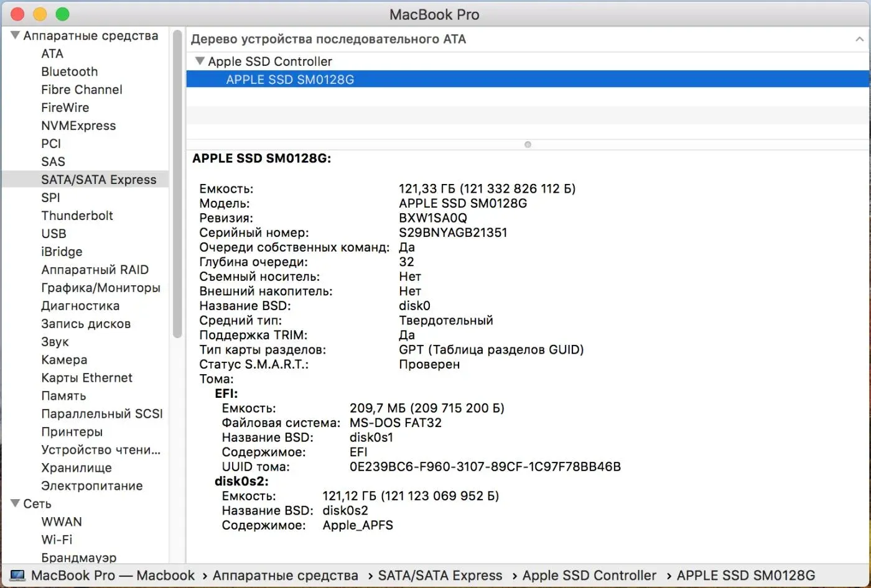Click the sidebar vertical scrollbar
Image resolution: width=871 pixels, height=588 pixels.
tap(177, 186)
